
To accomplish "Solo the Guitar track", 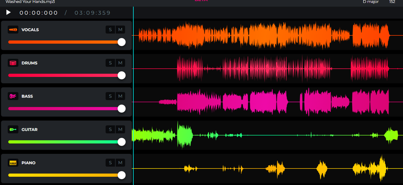I will (x=110, y=129).
